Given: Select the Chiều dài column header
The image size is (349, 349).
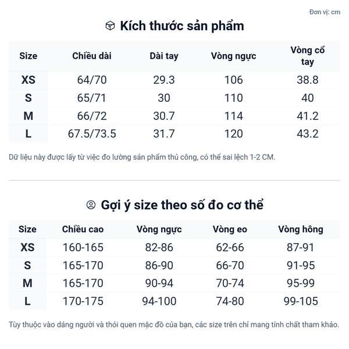Looking at the screenshot, I should (92, 56).
